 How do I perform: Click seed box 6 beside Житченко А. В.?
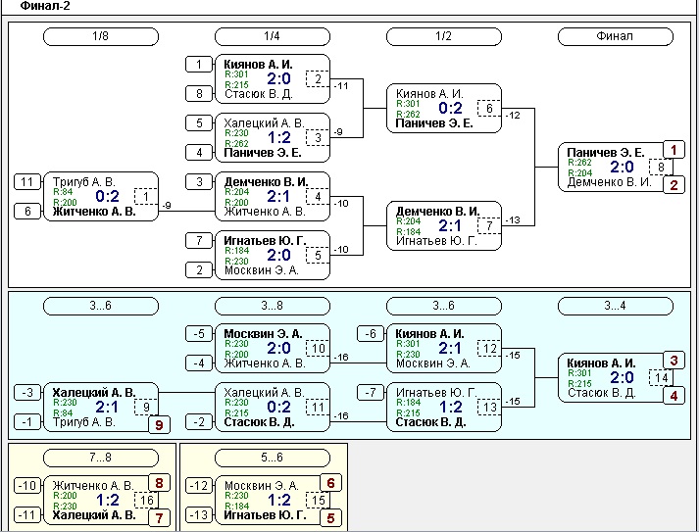[27, 212]
